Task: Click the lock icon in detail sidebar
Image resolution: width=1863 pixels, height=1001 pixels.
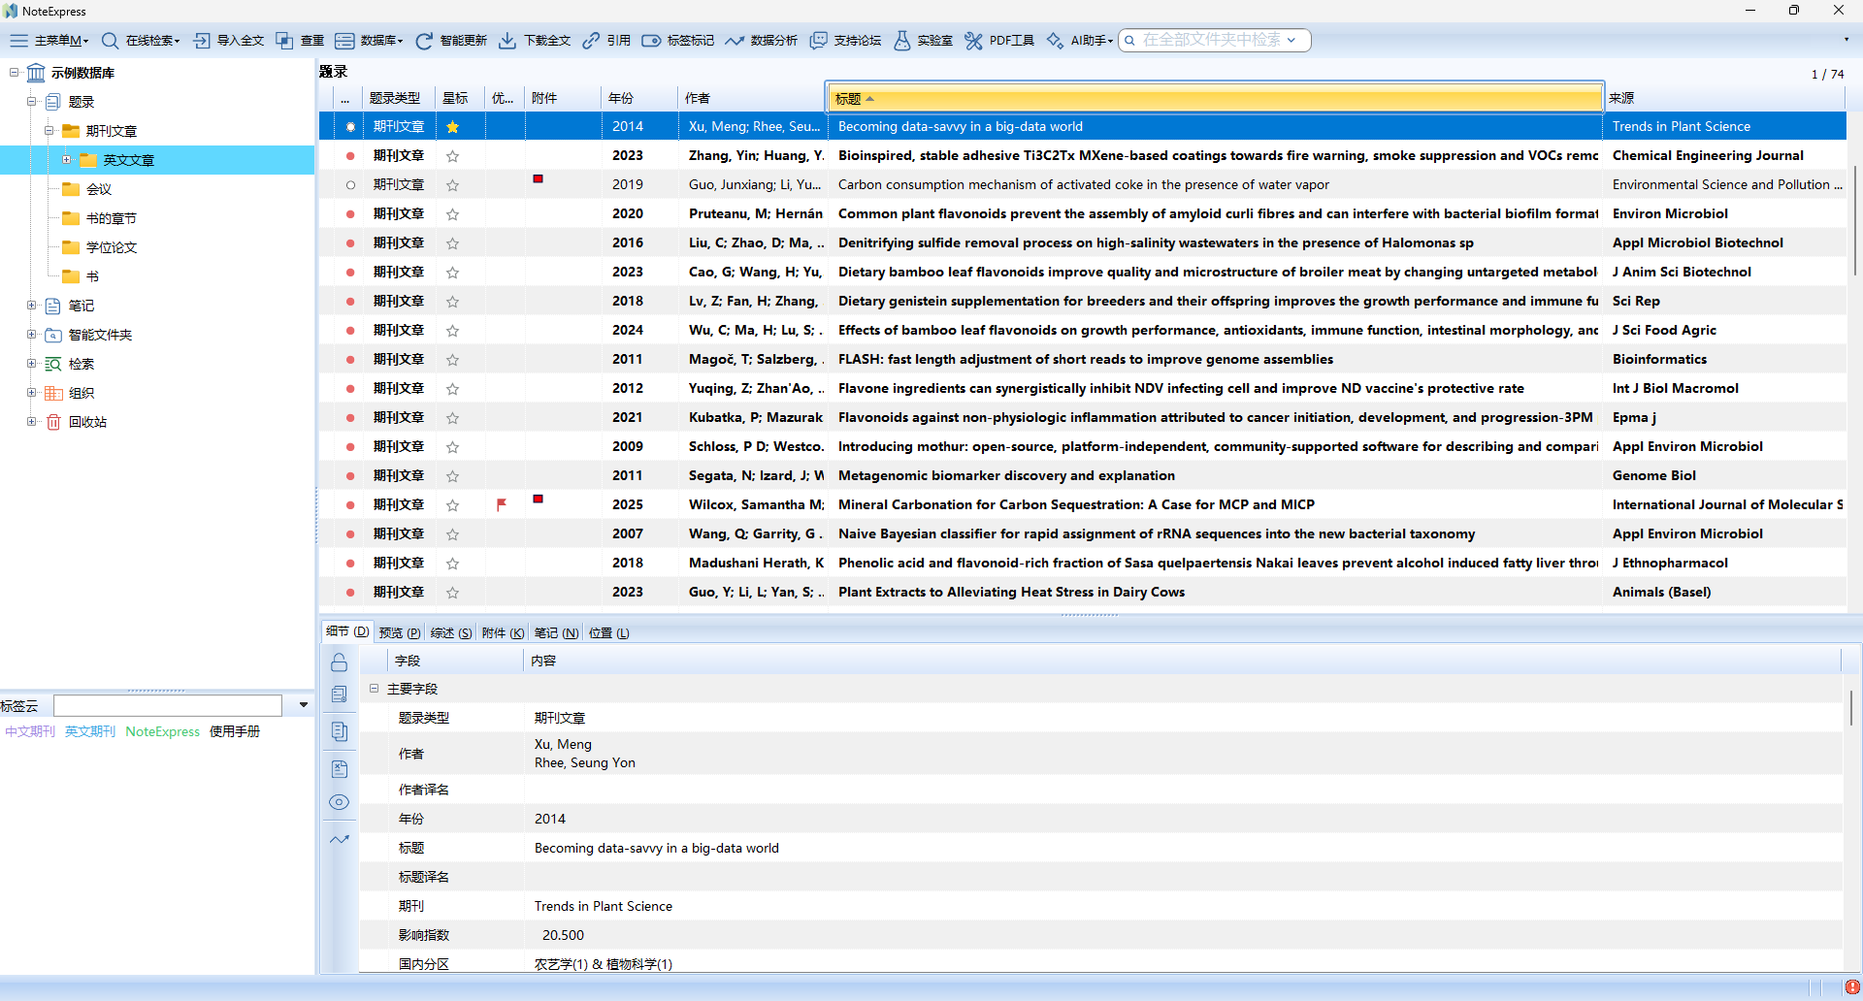Action: click(x=339, y=662)
